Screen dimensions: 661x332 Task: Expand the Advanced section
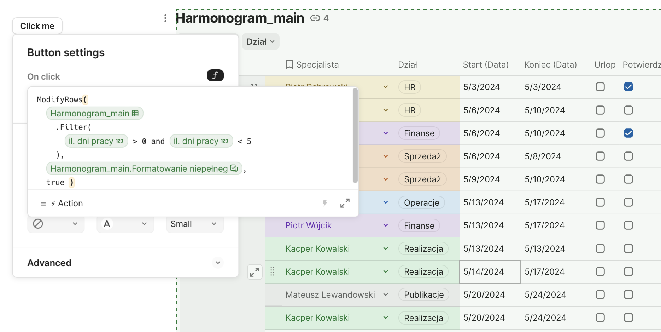click(x=218, y=263)
